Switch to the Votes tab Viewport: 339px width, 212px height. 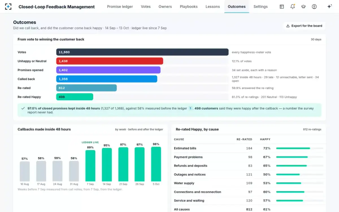[x=146, y=7]
